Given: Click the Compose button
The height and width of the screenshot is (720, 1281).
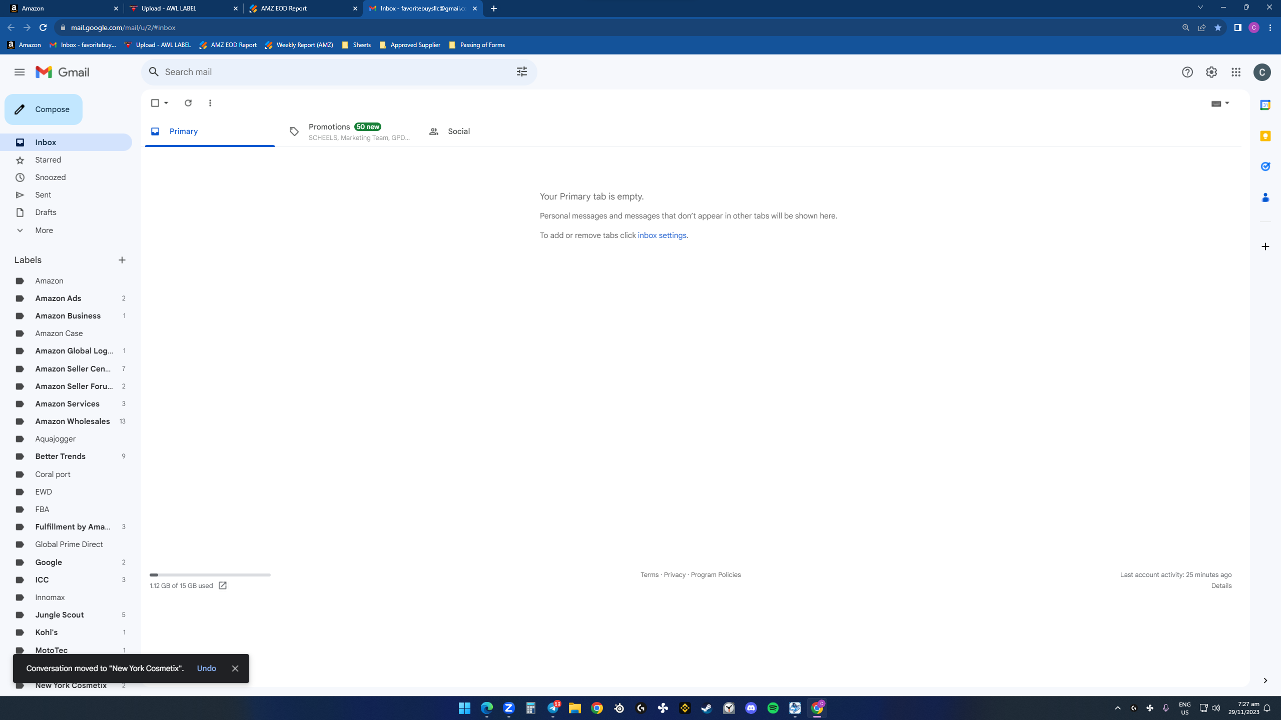Looking at the screenshot, I should 44,109.
